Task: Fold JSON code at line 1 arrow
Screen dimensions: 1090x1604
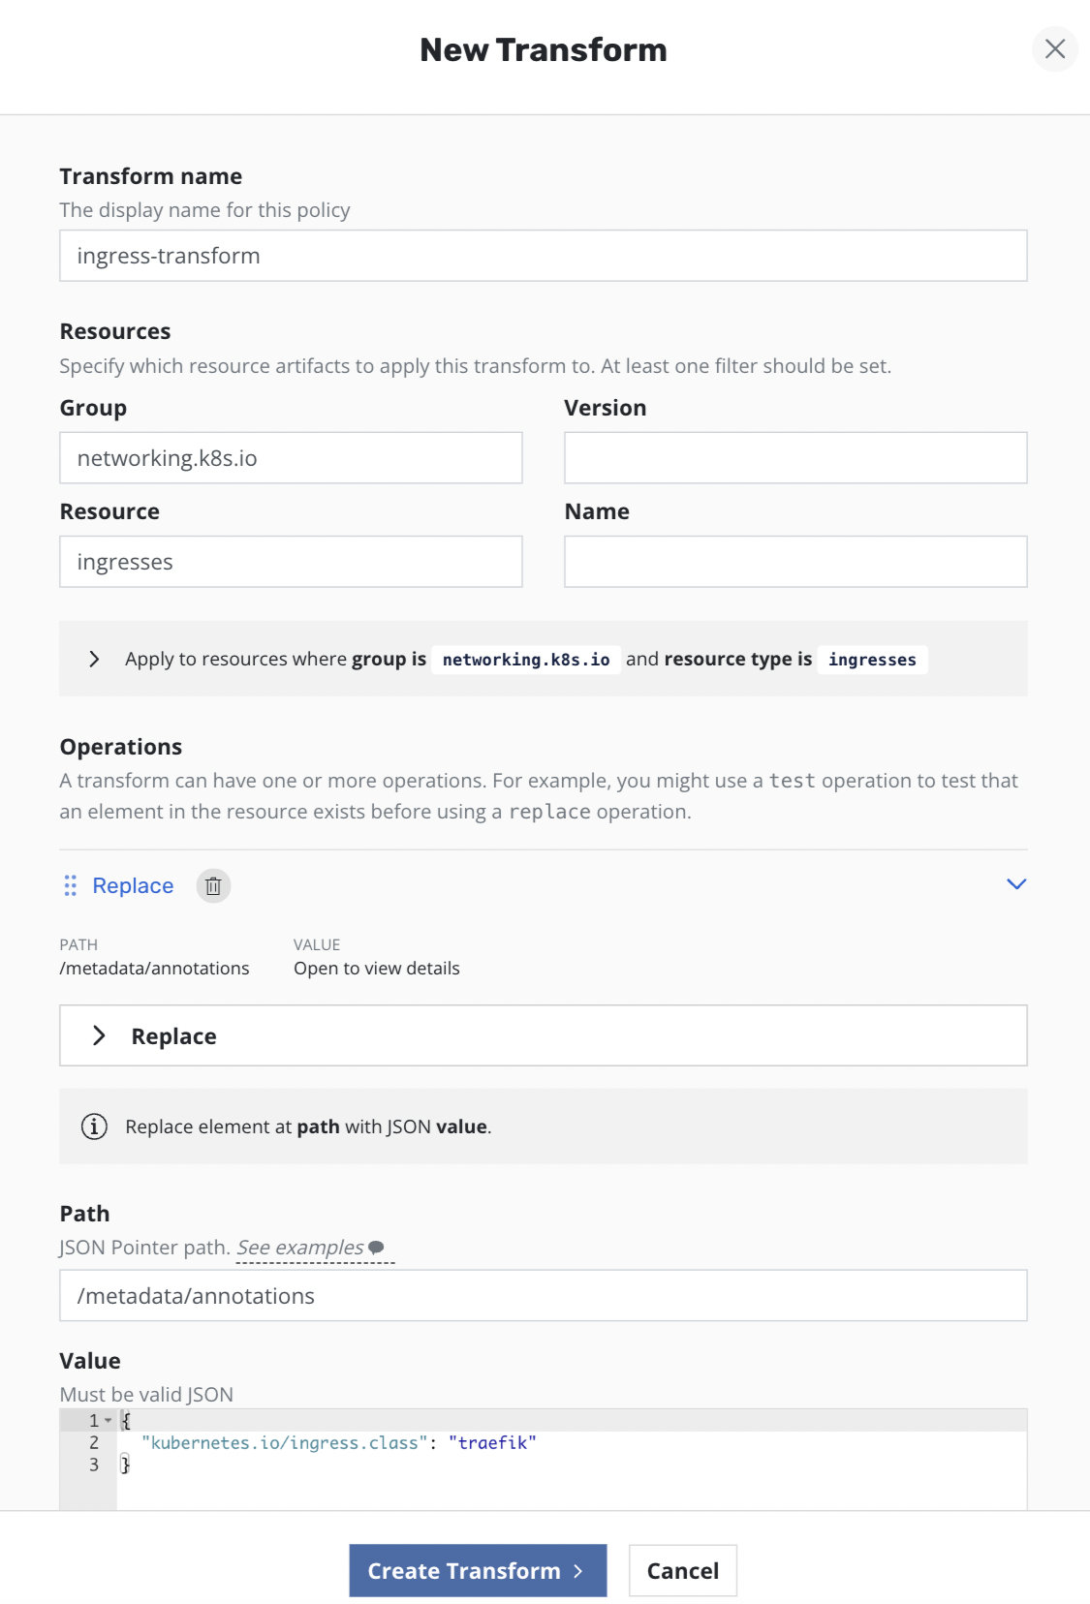Action: point(109,1421)
